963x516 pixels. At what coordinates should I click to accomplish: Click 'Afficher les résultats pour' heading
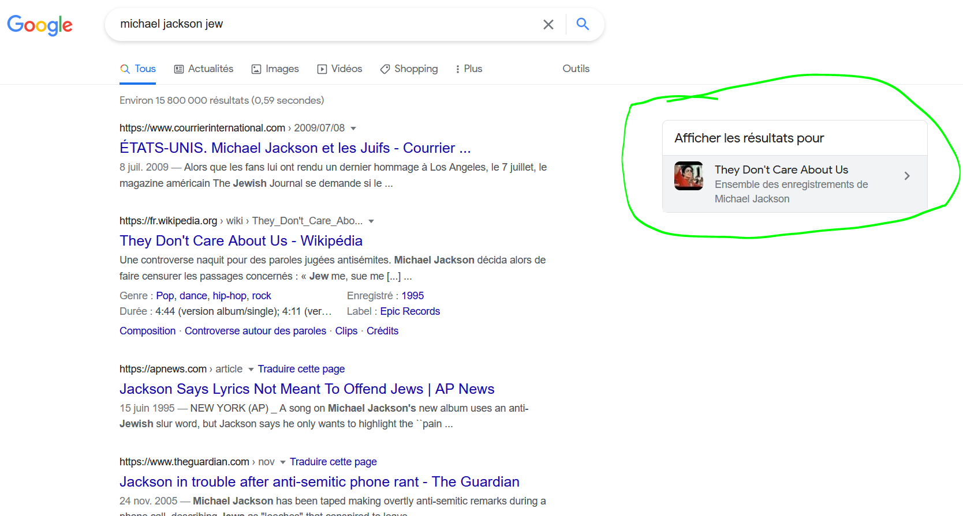tap(749, 138)
